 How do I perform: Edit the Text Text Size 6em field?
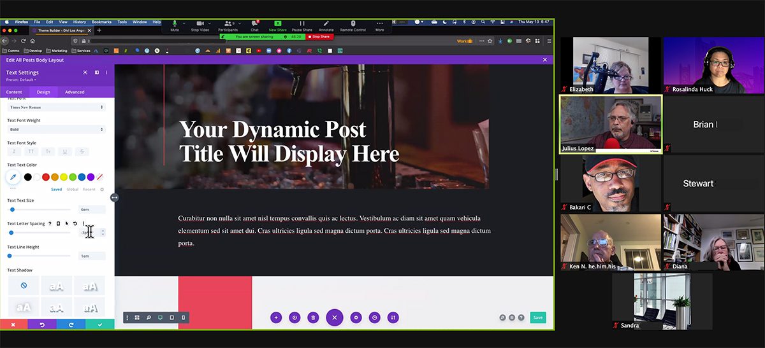click(92, 209)
